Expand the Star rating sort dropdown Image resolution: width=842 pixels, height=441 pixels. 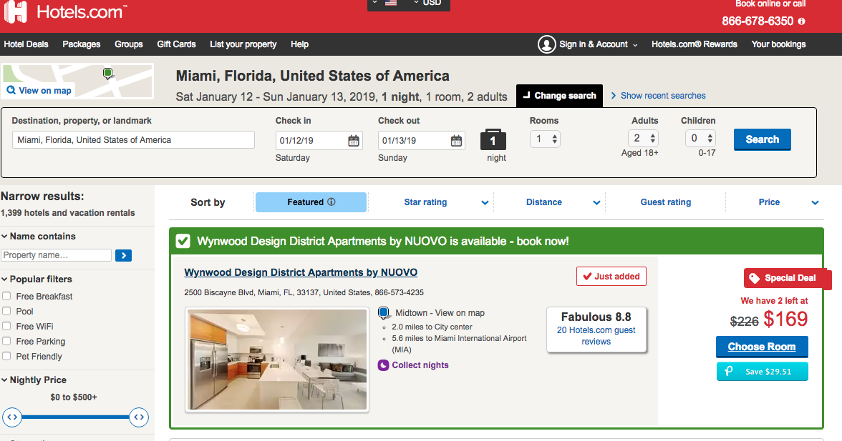click(x=485, y=203)
